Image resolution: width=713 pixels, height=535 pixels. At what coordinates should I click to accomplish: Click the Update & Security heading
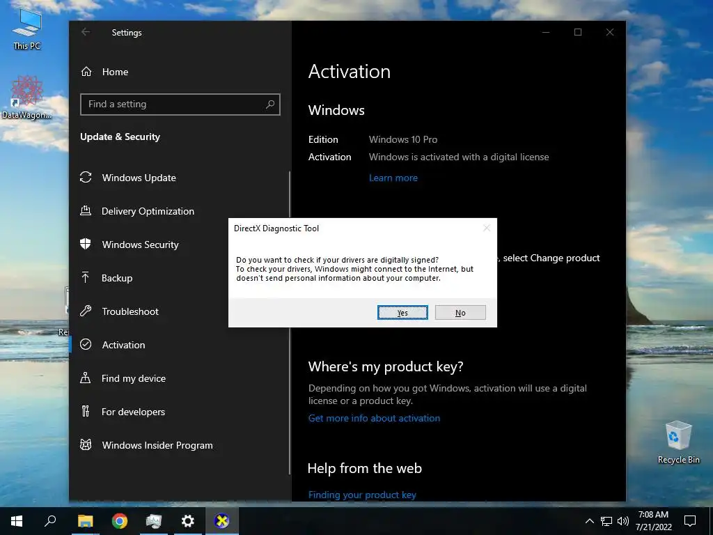pyautogui.click(x=120, y=137)
